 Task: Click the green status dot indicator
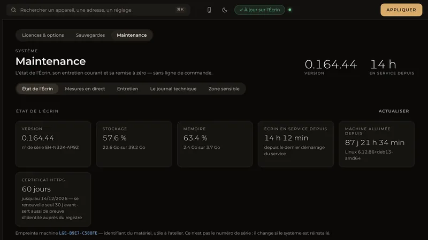290,10
